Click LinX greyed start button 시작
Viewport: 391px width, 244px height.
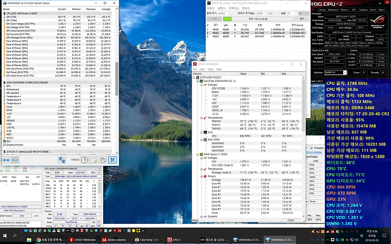click(214, 19)
